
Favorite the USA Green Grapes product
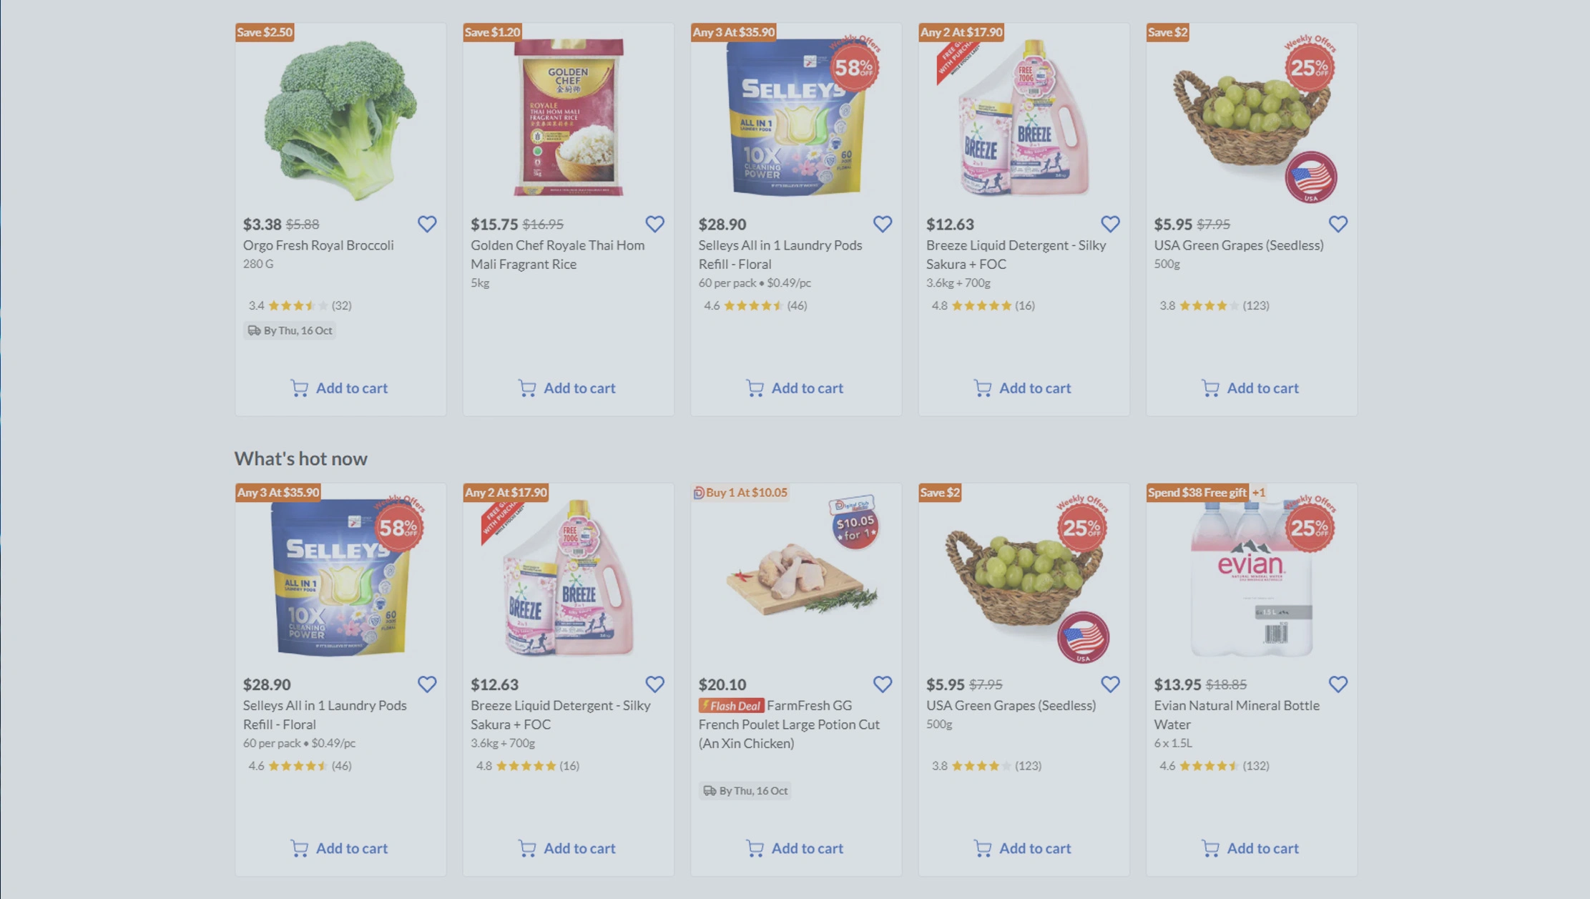(x=1338, y=224)
